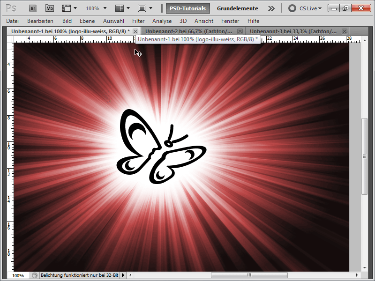Minimize the Photoshop window
Screen dimensions: 375x281
point(334,8)
